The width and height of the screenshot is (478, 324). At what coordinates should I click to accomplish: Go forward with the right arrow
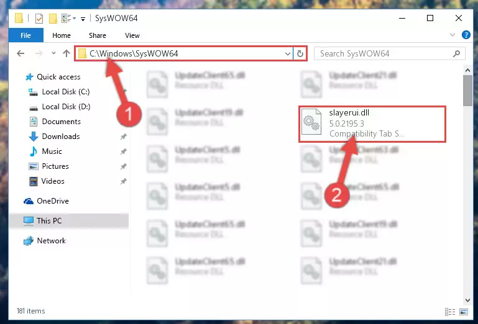coord(39,53)
